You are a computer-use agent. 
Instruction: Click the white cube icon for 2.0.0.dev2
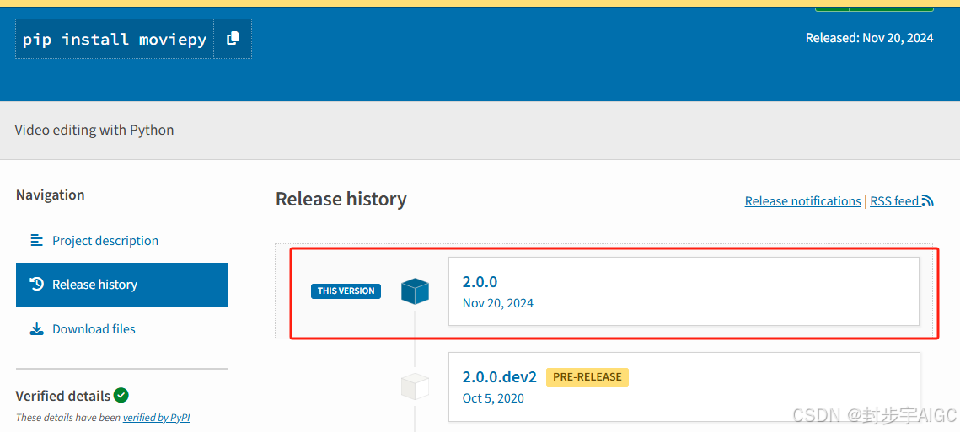click(415, 387)
